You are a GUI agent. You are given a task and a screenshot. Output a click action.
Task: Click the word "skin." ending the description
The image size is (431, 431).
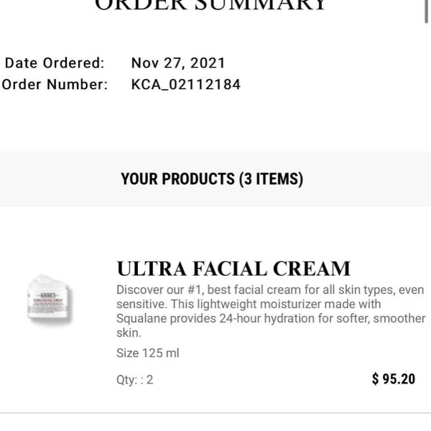[129, 333]
